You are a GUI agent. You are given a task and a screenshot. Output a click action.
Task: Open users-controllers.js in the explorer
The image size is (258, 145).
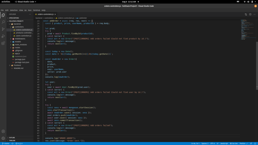[23, 36]
